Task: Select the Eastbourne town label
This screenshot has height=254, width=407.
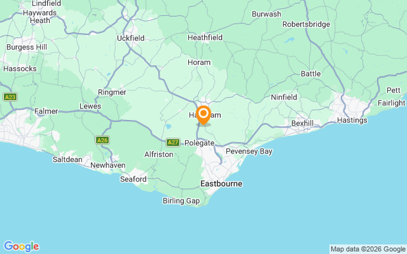Action: 221,184
